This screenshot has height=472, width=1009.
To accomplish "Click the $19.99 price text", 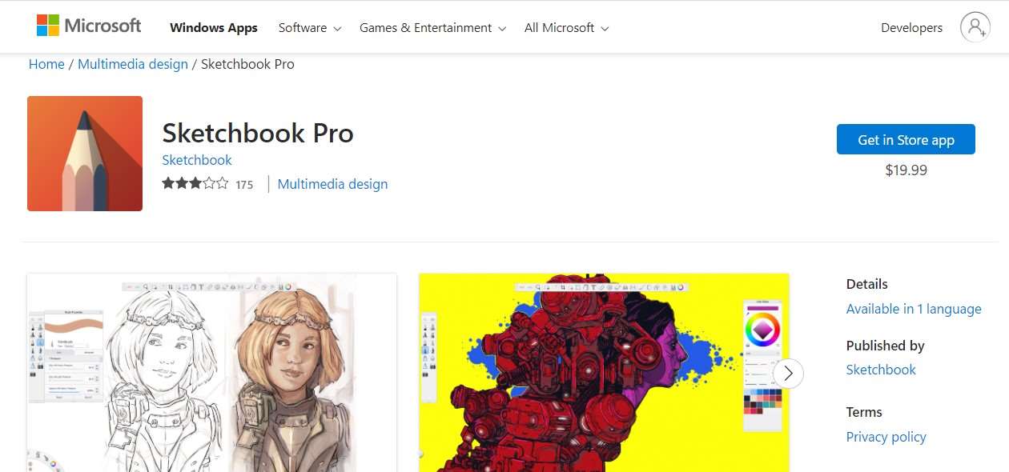I will [x=906, y=170].
